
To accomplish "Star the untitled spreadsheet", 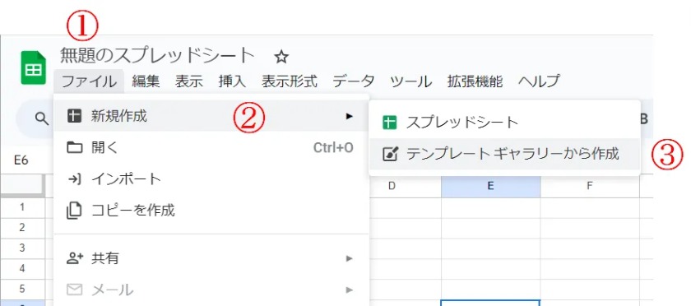I will click(x=281, y=57).
